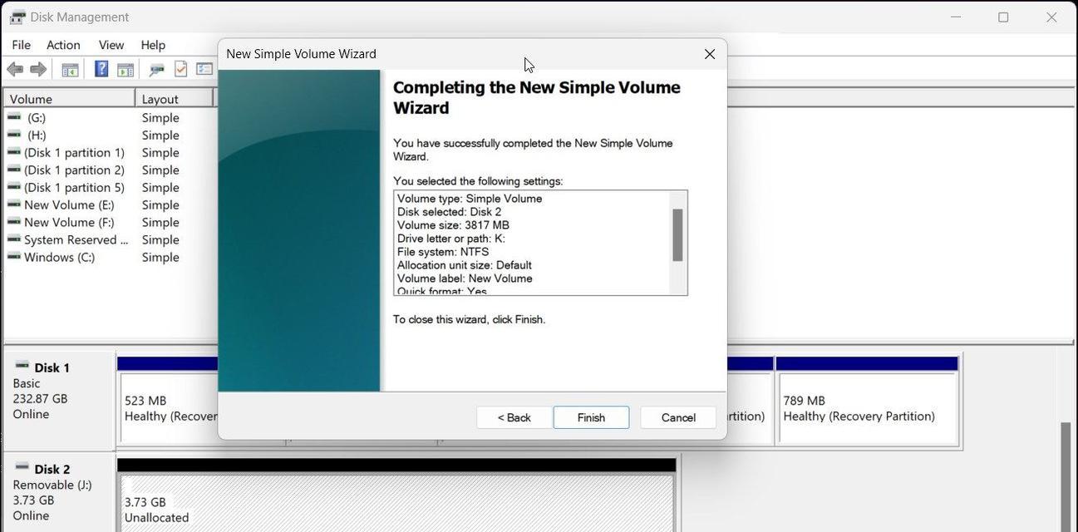This screenshot has width=1078, height=532.
Task: Open the View menu
Action: 111,45
